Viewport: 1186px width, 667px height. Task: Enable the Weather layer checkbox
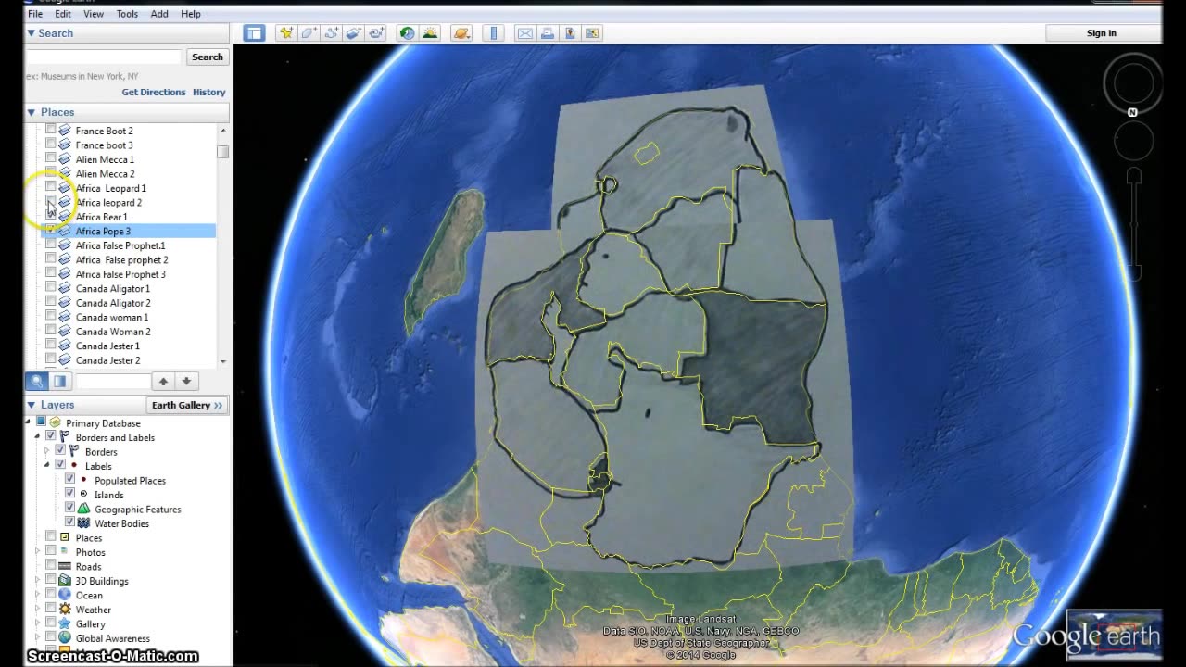(x=51, y=610)
